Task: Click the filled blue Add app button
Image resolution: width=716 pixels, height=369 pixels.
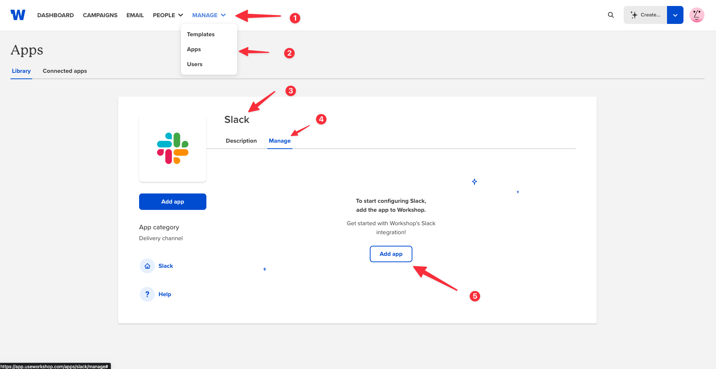Action: coord(173,202)
